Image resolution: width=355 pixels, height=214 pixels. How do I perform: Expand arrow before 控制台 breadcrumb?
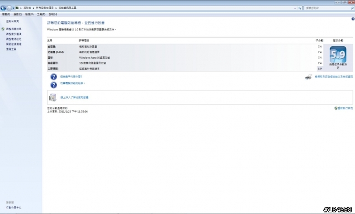[21, 8]
